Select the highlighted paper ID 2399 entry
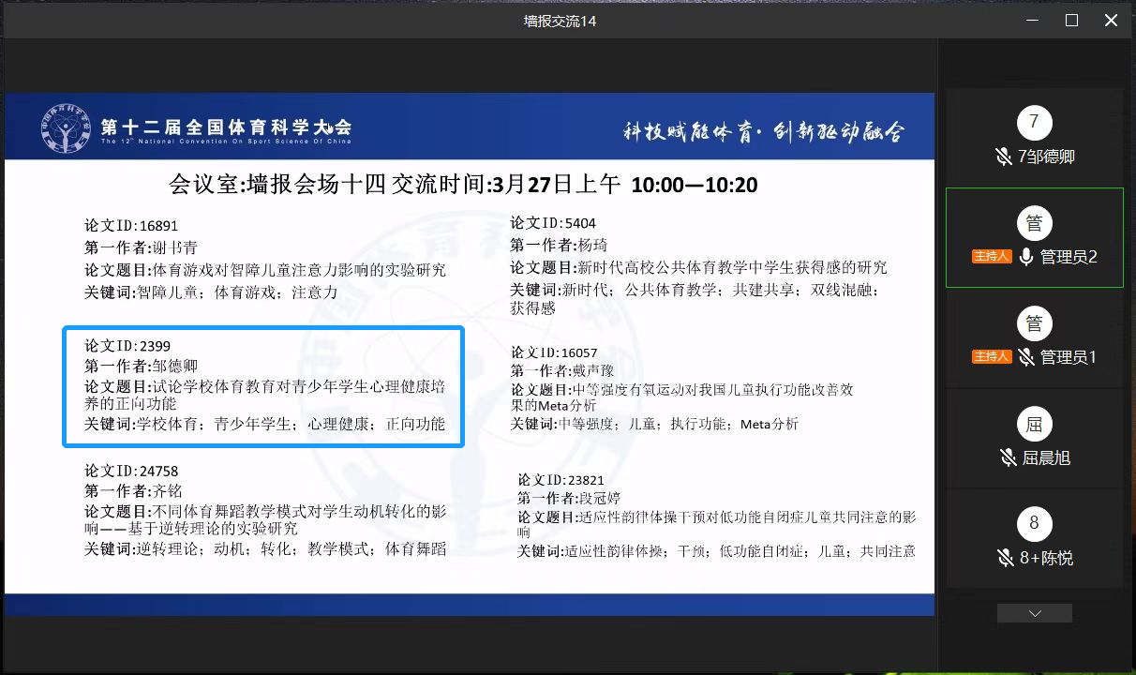This screenshot has width=1136, height=675. [263, 386]
